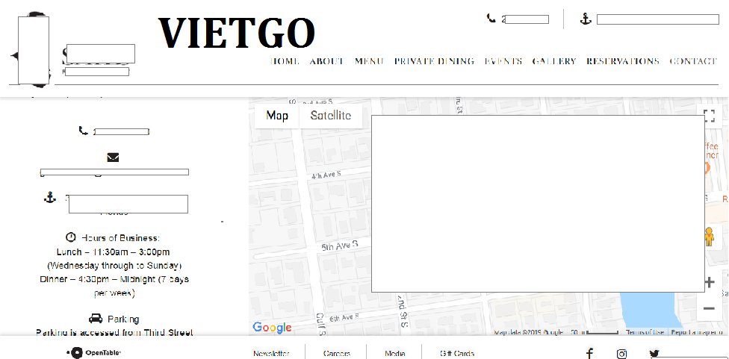
Task: Toggle map fullscreen view
Action: click(x=709, y=116)
